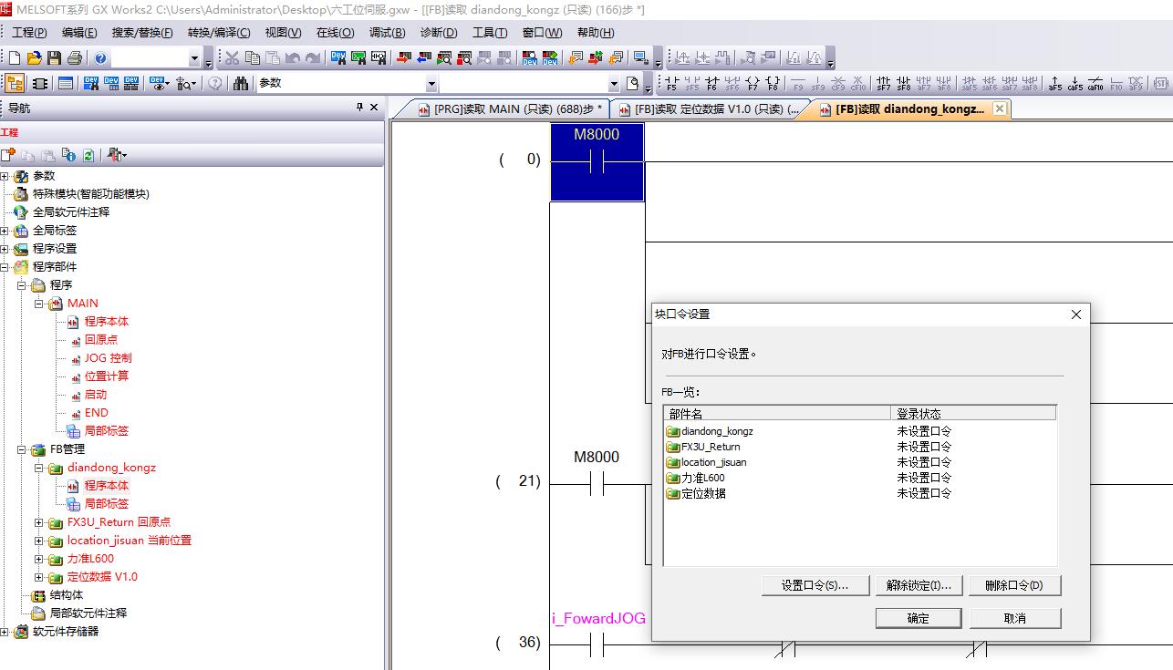Viewport: 1173px width, 670px height.
Task: Open the 在线(O) menu
Action: [x=335, y=33]
